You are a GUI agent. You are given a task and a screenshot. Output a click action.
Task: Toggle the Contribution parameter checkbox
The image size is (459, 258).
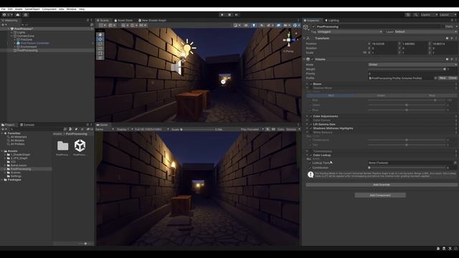point(311,168)
